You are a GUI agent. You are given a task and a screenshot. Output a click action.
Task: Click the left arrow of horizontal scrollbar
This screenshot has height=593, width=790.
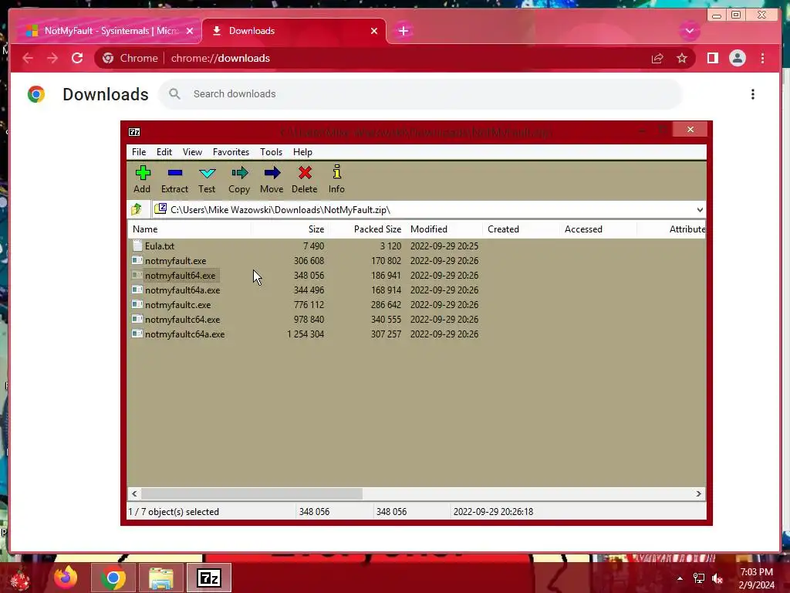click(134, 493)
